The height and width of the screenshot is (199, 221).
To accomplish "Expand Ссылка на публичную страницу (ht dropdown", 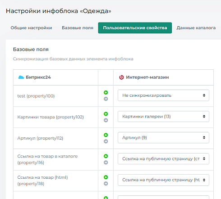I will [x=163, y=180].
